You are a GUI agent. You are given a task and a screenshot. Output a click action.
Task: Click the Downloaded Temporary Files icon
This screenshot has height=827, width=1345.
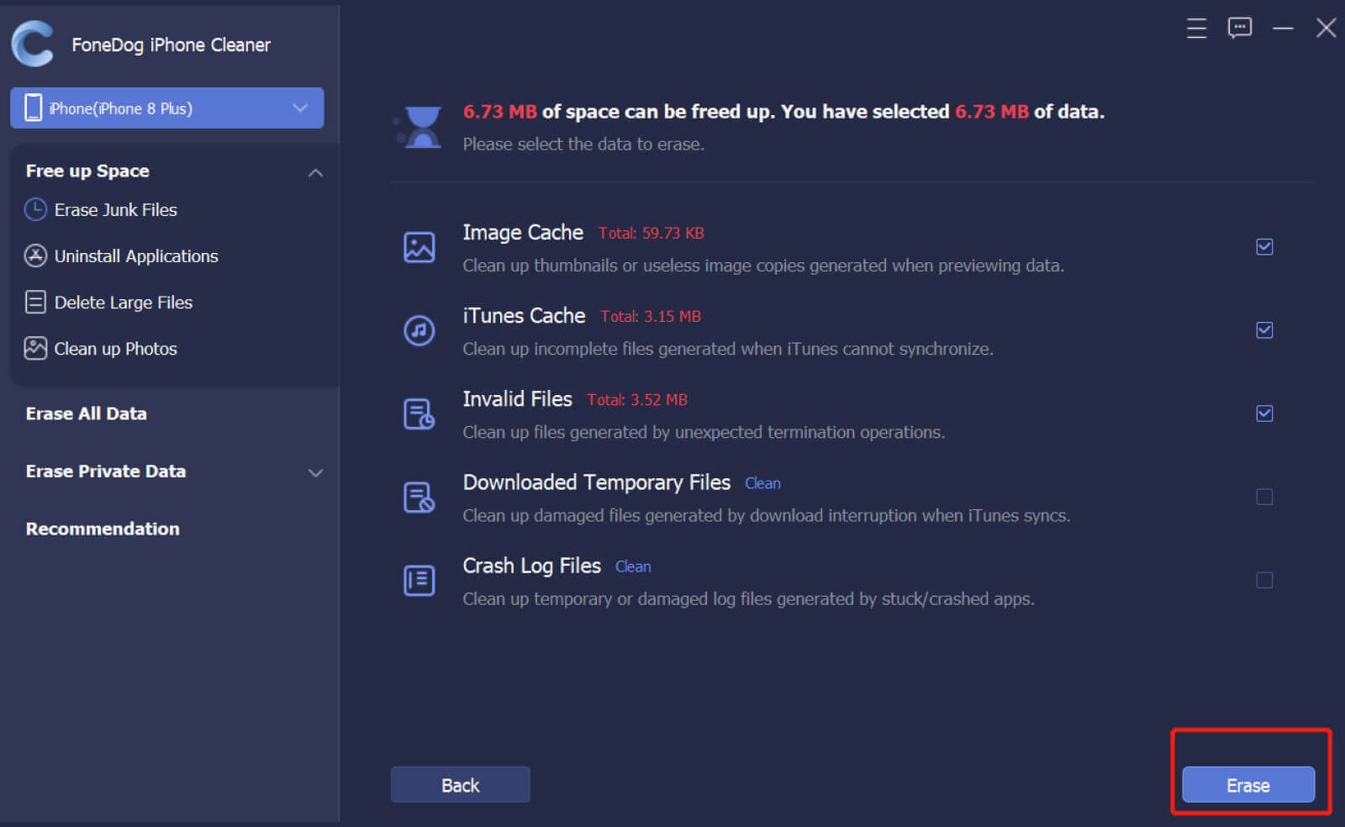419,498
